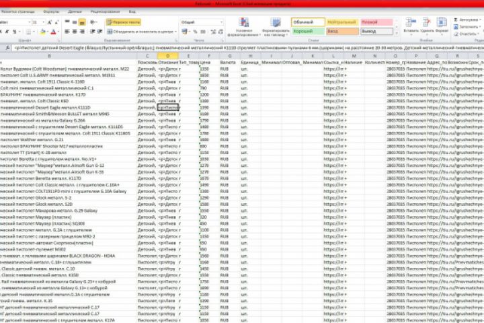Click Объединить и поместить в центре
The image size is (484, 323).
point(140,32)
